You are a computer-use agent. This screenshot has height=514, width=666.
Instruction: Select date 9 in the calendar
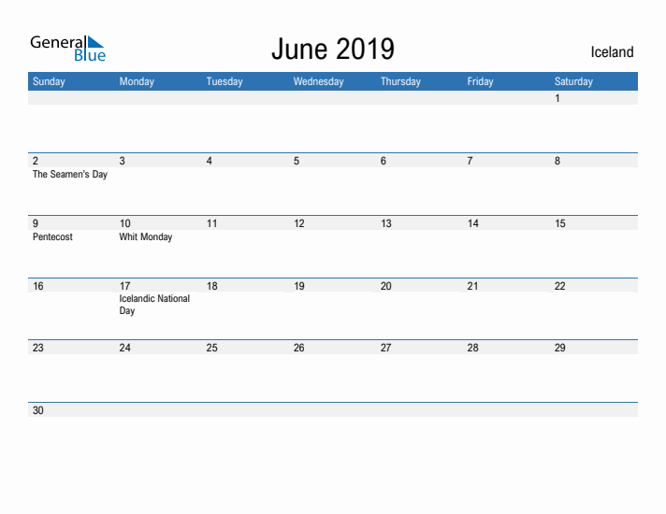[x=36, y=223]
